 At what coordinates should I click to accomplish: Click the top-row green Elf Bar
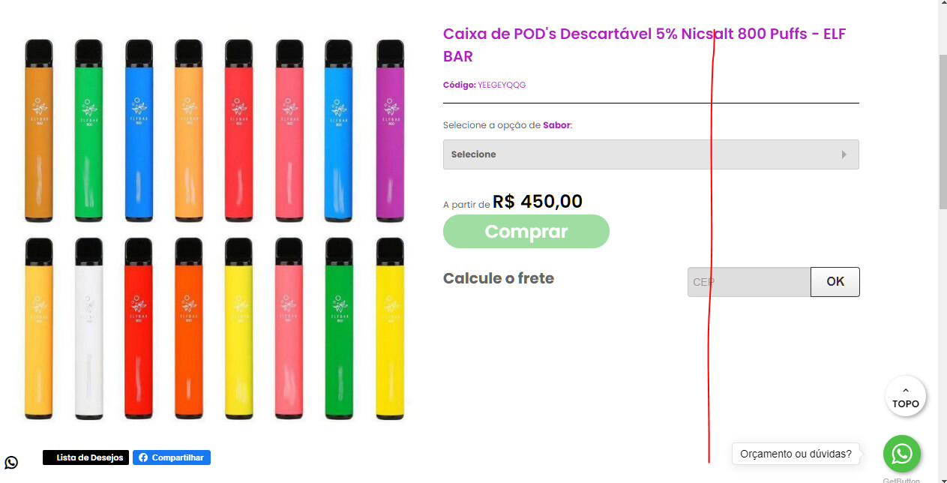coord(88,130)
